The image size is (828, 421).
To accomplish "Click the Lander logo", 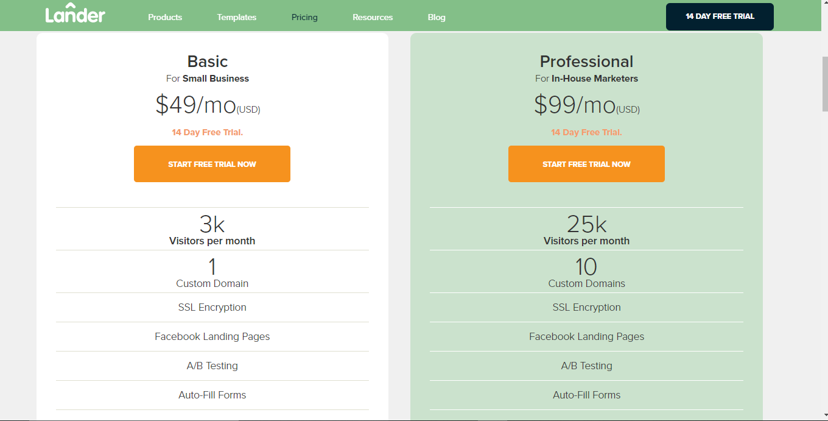I will pos(75,15).
